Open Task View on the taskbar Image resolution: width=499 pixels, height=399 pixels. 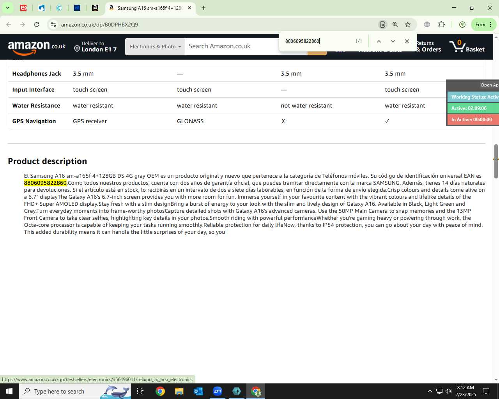140,391
